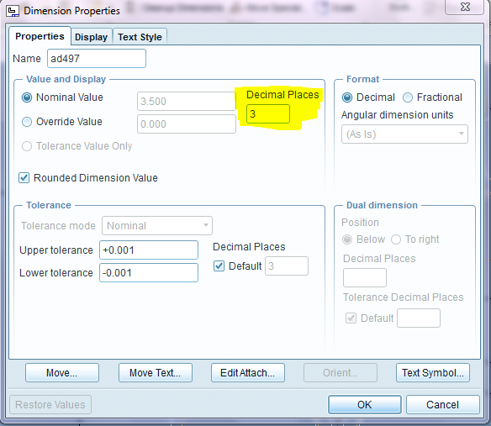Image resolution: width=491 pixels, height=426 pixels.
Task: Click the Nominal Value field showing 3.500
Action: [x=187, y=101]
